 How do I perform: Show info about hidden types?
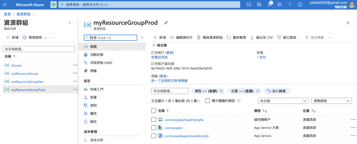click(239, 101)
